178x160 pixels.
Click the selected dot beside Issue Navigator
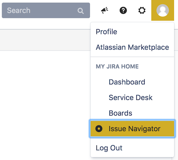click(x=99, y=129)
